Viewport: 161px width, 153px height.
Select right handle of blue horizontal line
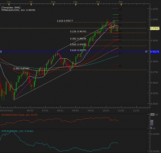(146, 51)
